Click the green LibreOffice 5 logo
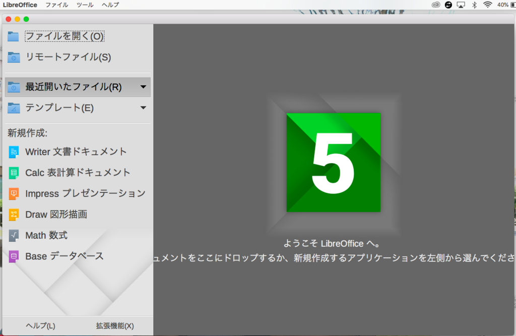 (334, 163)
